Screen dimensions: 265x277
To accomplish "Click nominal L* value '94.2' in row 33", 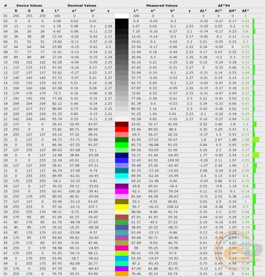I will (57, 181).
